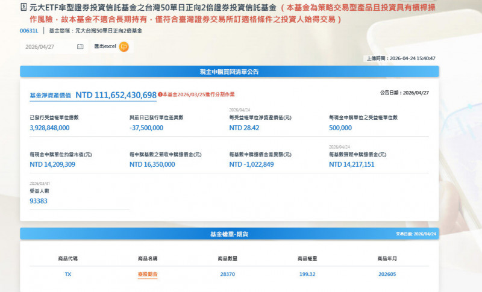Click the 商品代碼 column header

pyautogui.click(x=67, y=258)
